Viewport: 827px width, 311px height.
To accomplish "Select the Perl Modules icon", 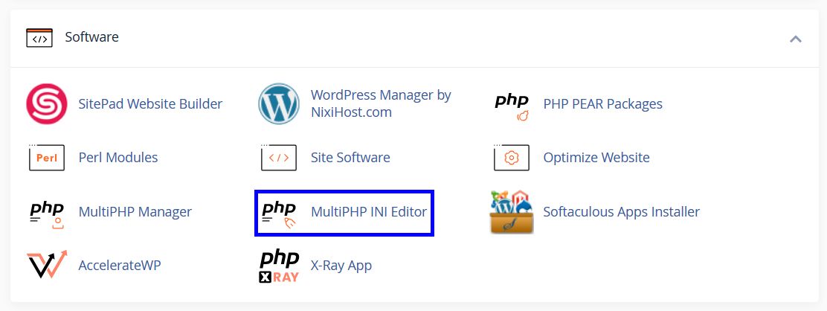I will click(x=47, y=158).
